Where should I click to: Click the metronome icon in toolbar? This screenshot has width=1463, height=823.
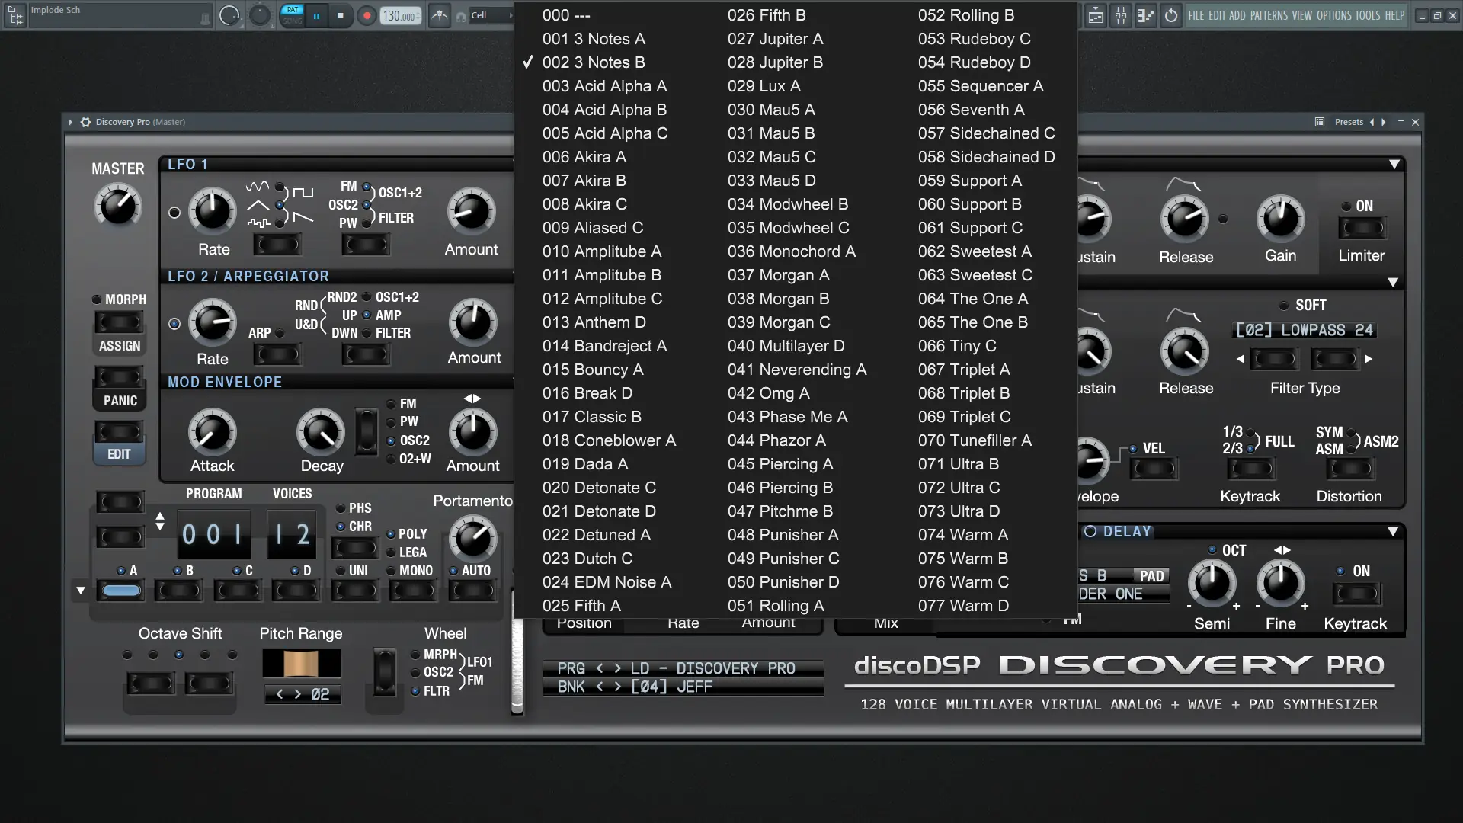tap(440, 15)
